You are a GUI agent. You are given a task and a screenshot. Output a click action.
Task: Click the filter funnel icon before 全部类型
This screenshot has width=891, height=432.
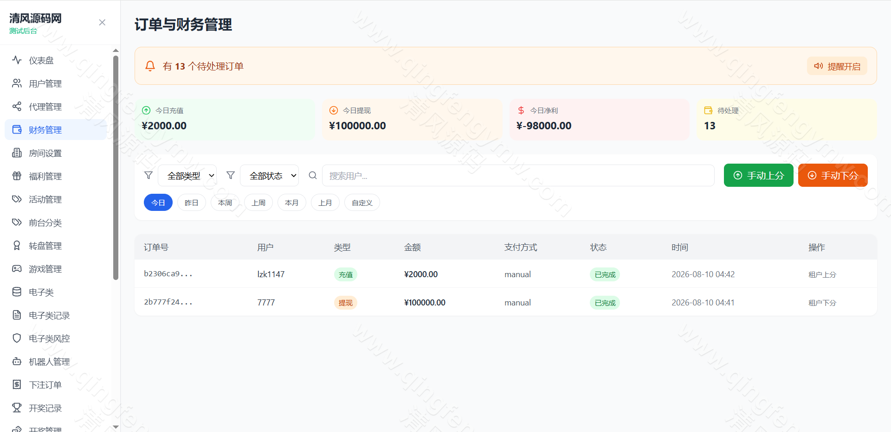(148, 175)
